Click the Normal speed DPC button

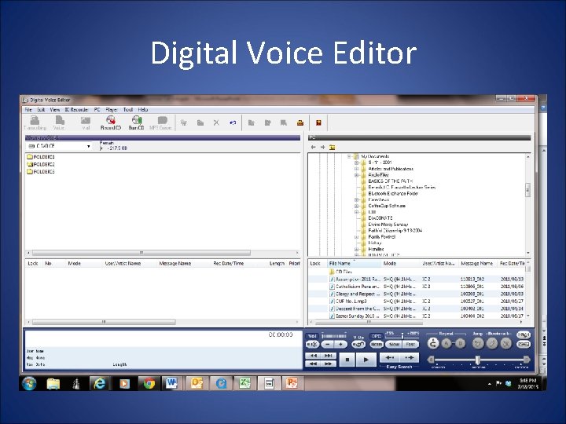(x=376, y=345)
